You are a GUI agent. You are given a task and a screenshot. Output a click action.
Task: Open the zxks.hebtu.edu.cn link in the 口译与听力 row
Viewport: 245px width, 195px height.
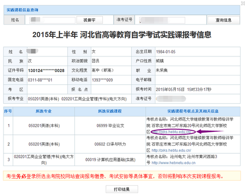click(171, 150)
